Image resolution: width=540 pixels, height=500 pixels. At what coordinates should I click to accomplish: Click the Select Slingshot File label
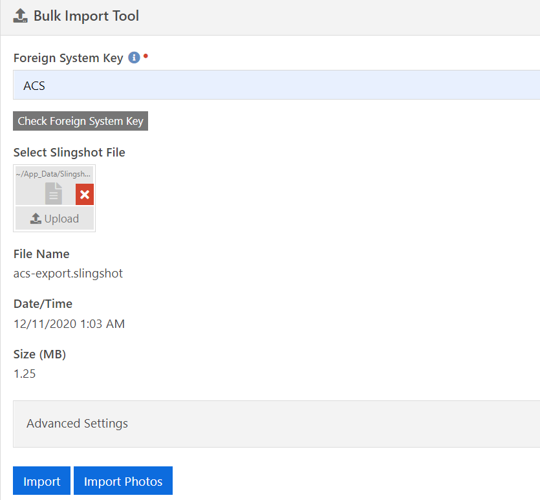pos(69,152)
